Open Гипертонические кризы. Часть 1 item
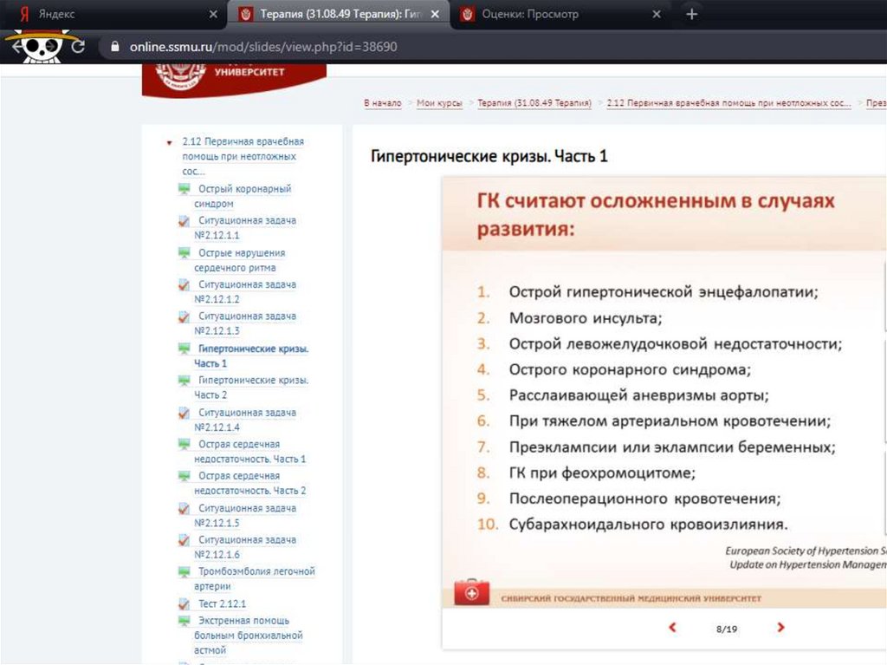The height and width of the screenshot is (665, 887). coord(251,355)
